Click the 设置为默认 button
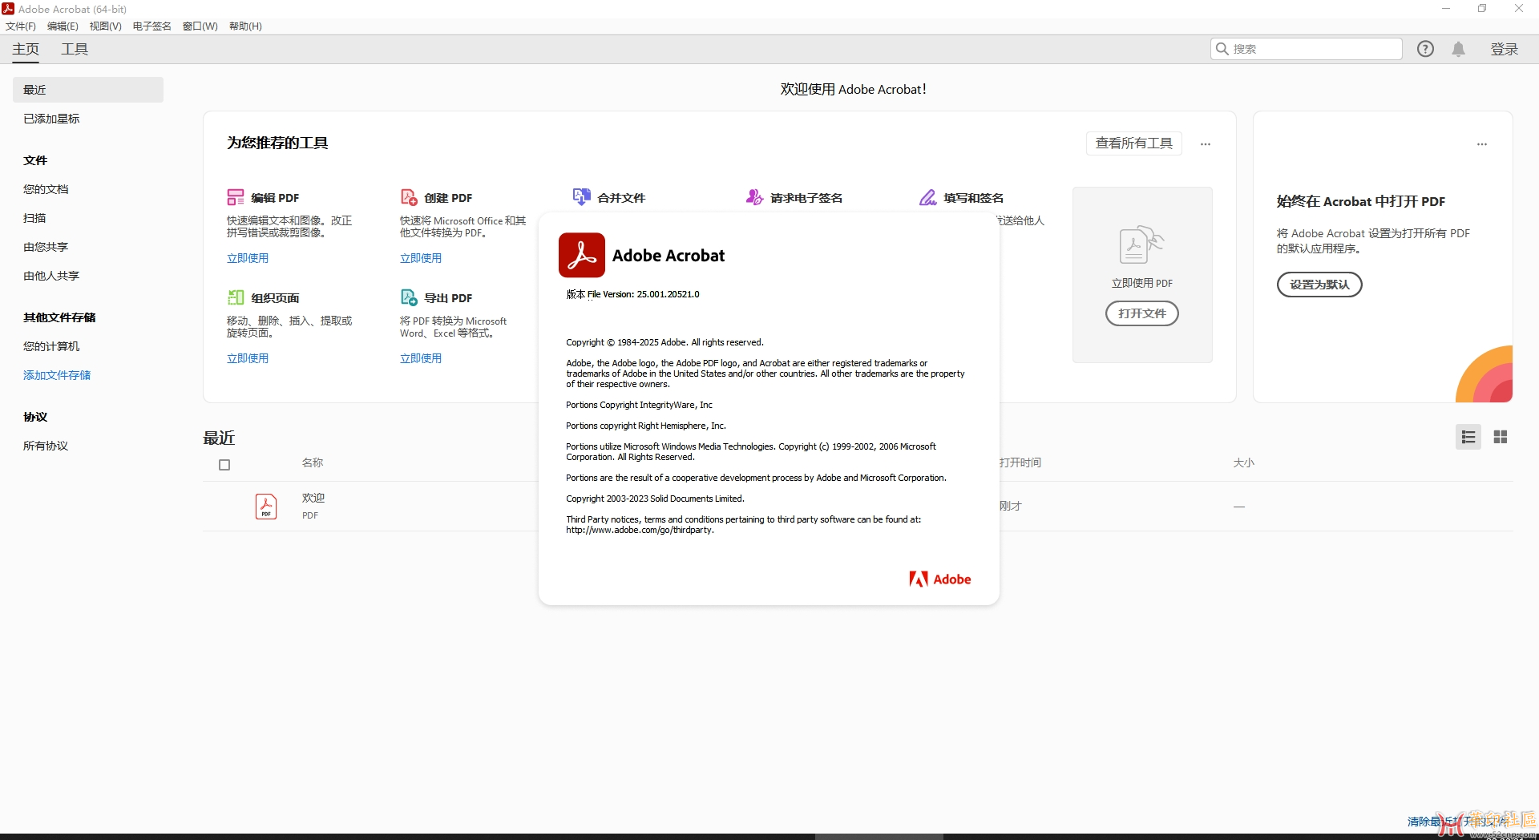Image resolution: width=1539 pixels, height=840 pixels. tap(1319, 285)
